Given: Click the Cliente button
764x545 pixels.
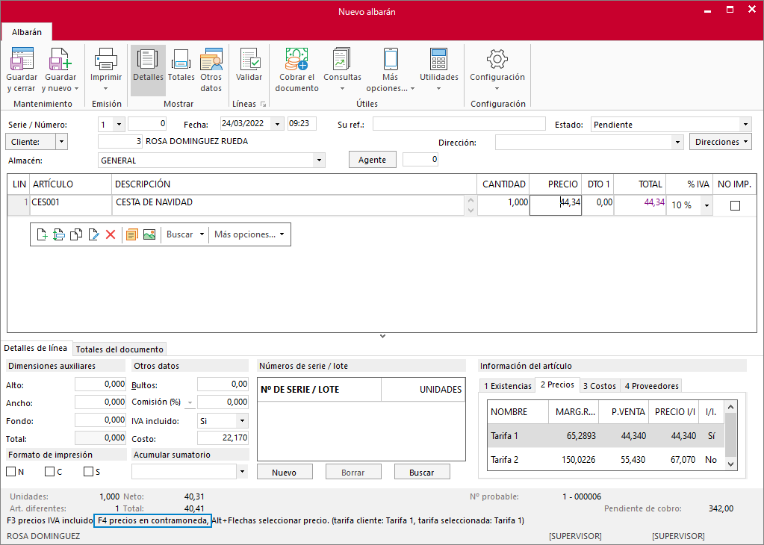Looking at the screenshot, I should click(30, 142).
